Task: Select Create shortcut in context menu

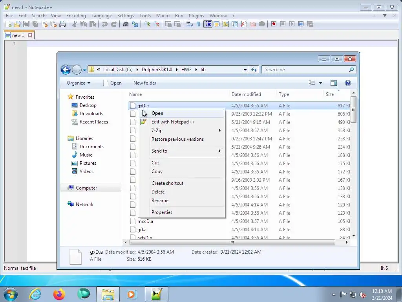Action: pyautogui.click(x=181, y=183)
